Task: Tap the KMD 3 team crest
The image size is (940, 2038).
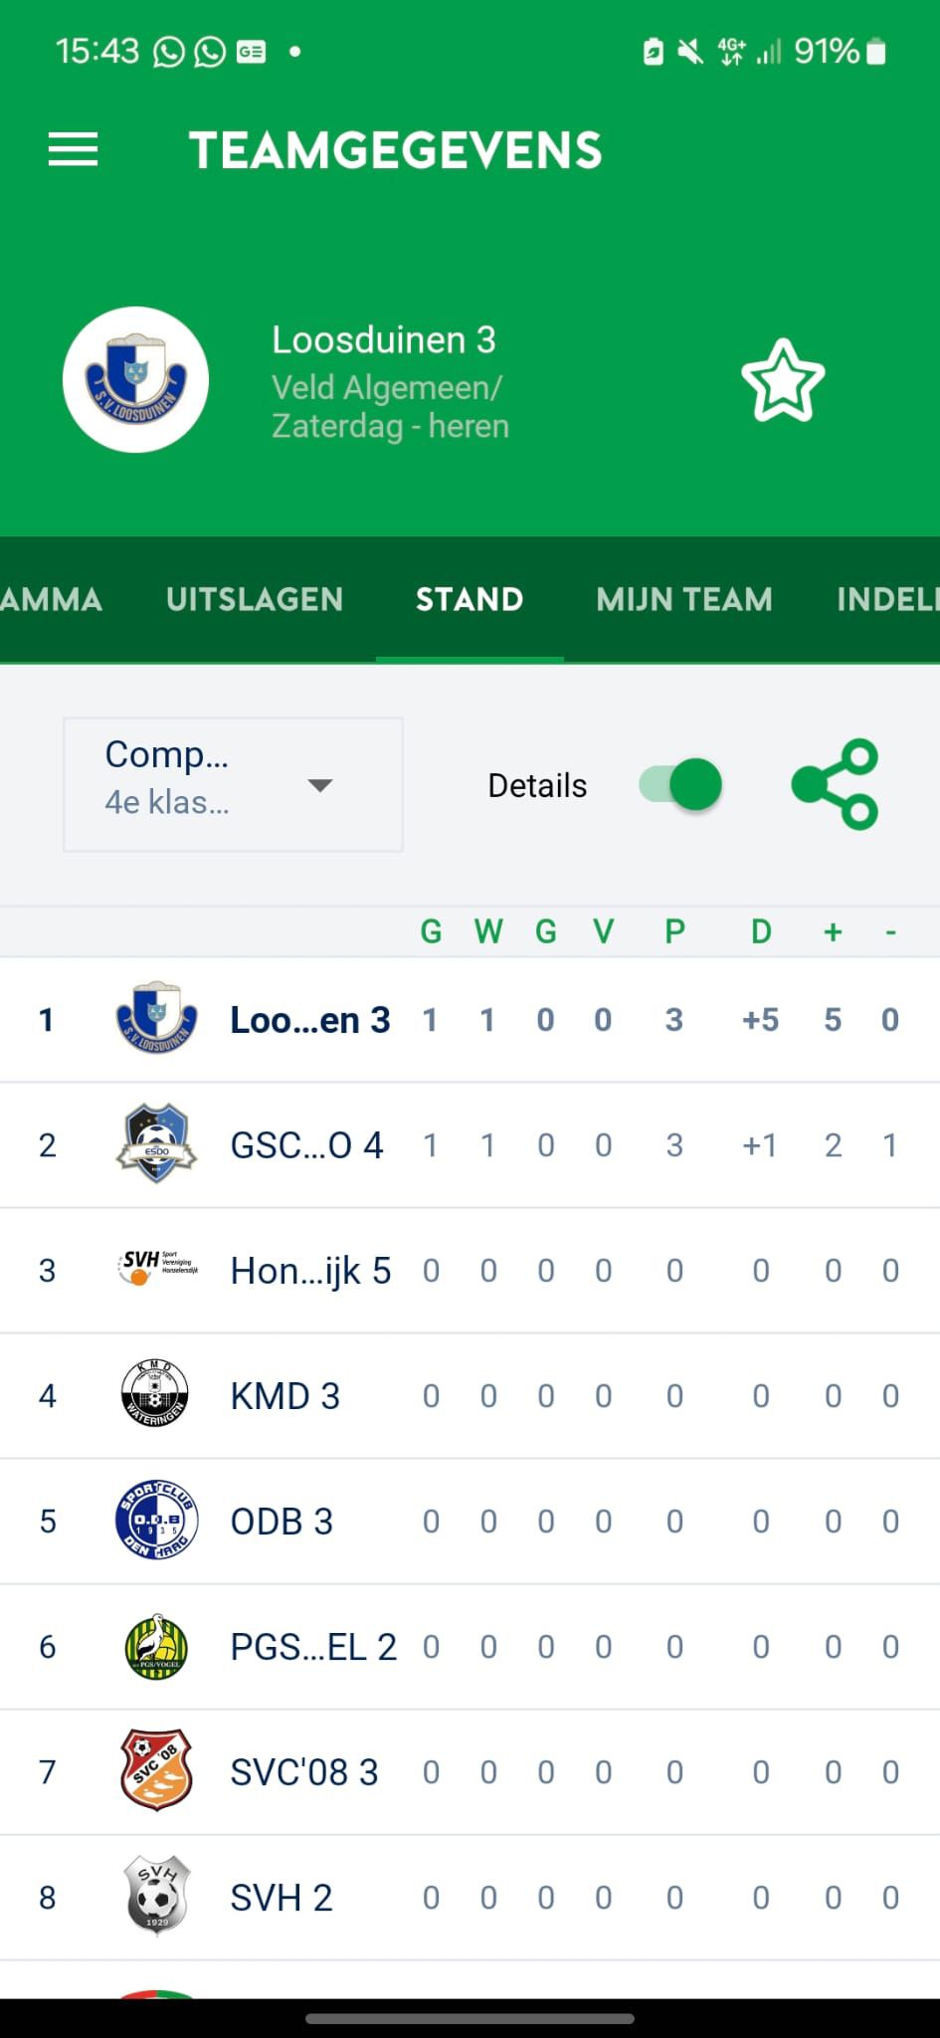Action: (x=154, y=1395)
